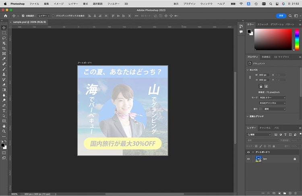302x196 pixels.
Task: Enable バウンディングボックスを表示 checkbox
Action: (53, 16)
